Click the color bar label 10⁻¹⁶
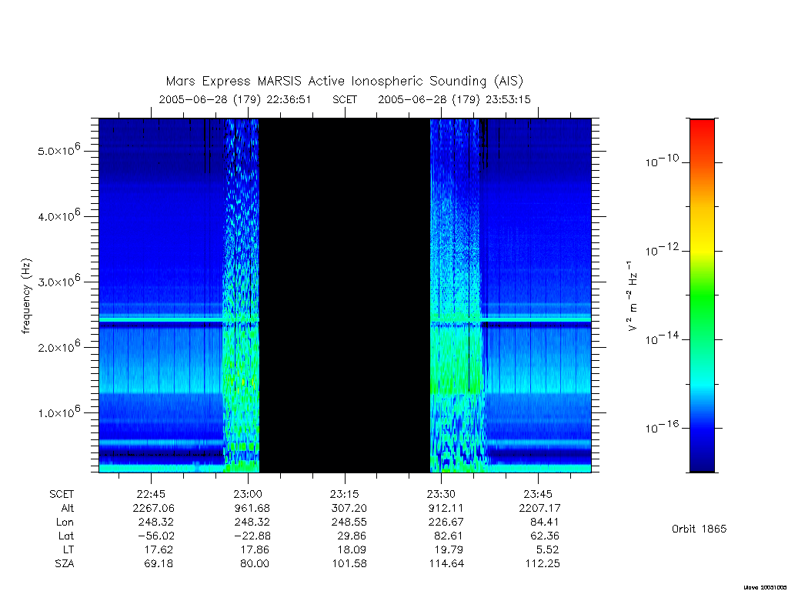The height and width of the screenshot is (591, 788). 662,427
